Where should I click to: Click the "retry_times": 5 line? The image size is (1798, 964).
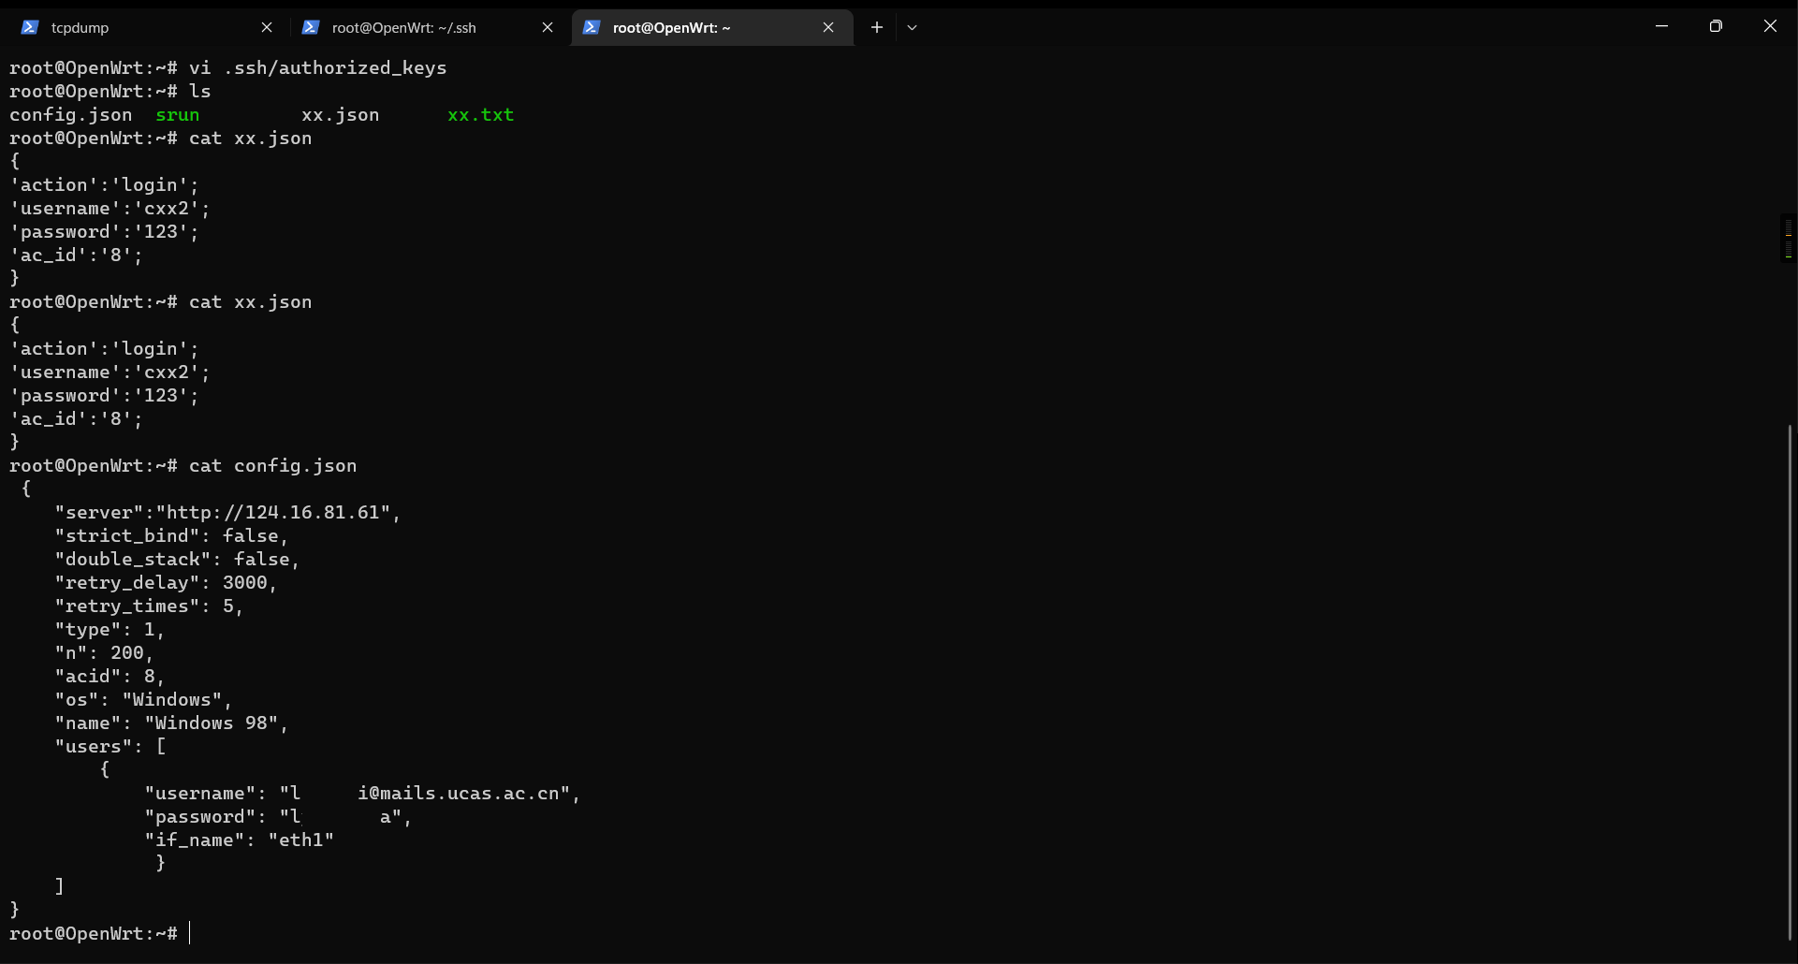coord(149,606)
